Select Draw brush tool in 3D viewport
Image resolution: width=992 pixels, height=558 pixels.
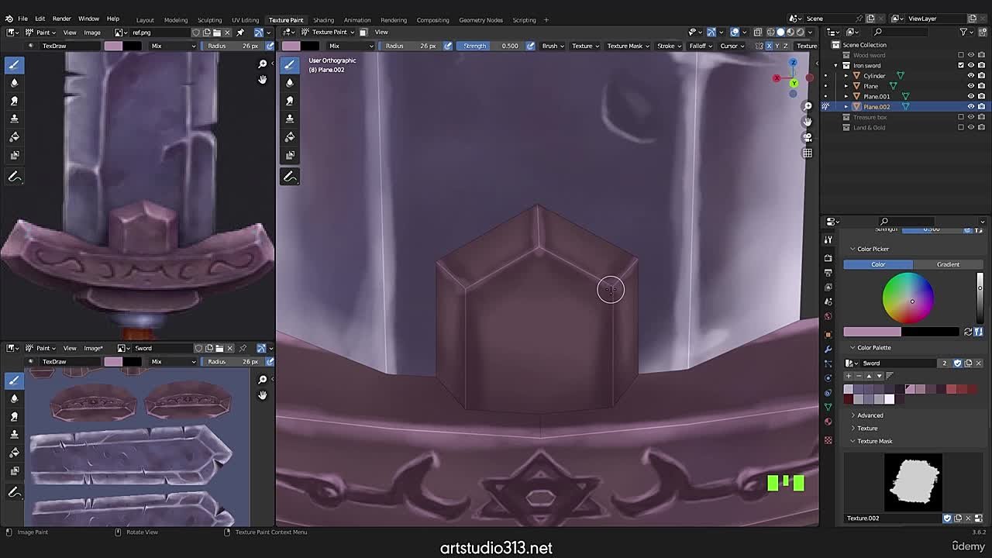pos(290,64)
